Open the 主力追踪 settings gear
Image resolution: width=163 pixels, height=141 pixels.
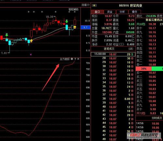pos(72,59)
